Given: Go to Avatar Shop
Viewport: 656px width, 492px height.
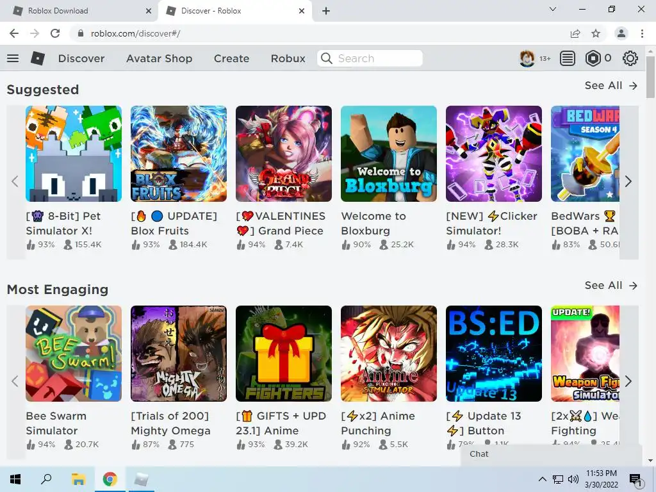Looking at the screenshot, I should (159, 58).
